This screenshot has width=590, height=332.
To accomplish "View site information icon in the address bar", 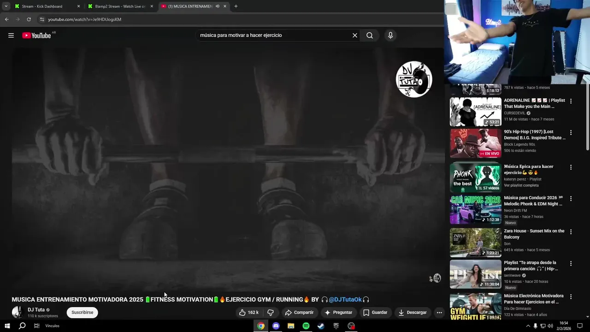I will 42,19.
